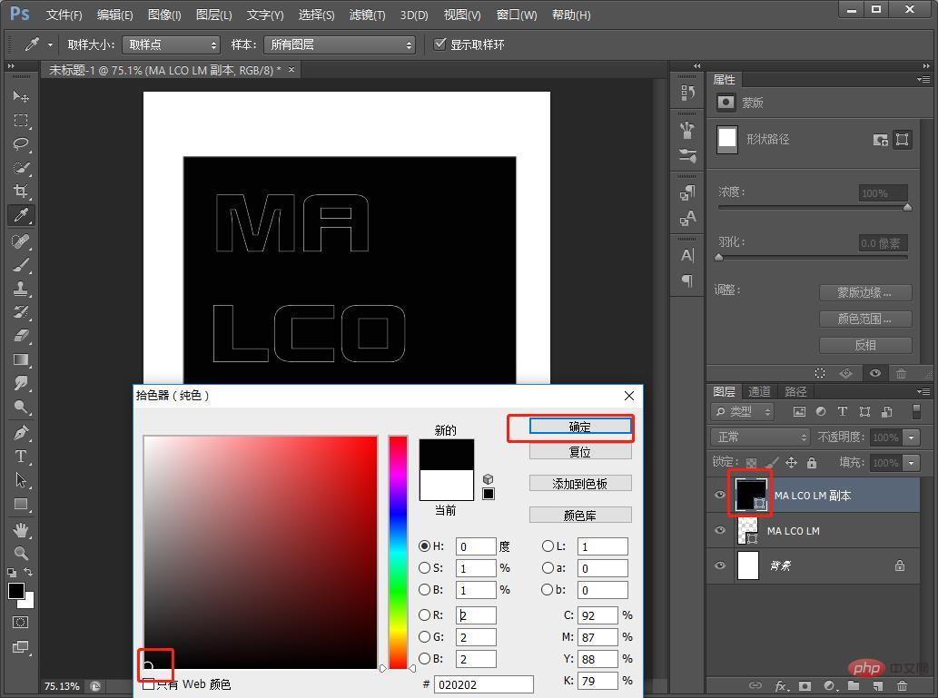Open the Properties panel flyout menu

pos(923,79)
